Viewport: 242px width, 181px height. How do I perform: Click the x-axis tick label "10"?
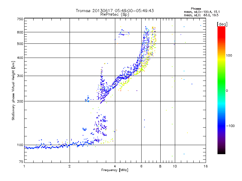tap(175, 166)
